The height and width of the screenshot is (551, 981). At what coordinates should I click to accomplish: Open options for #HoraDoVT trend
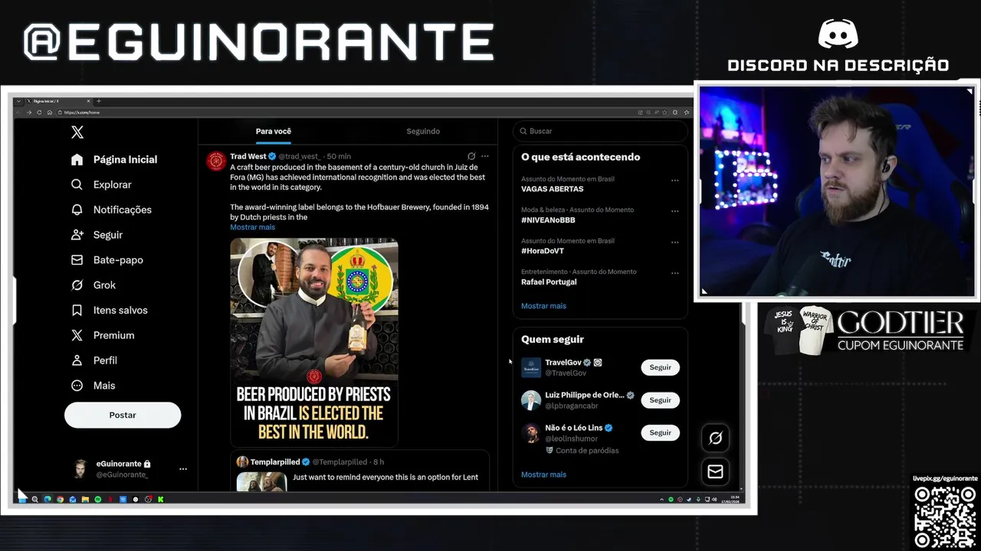click(x=675, y=243)
